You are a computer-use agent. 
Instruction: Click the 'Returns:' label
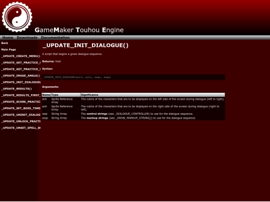(48, 61)
